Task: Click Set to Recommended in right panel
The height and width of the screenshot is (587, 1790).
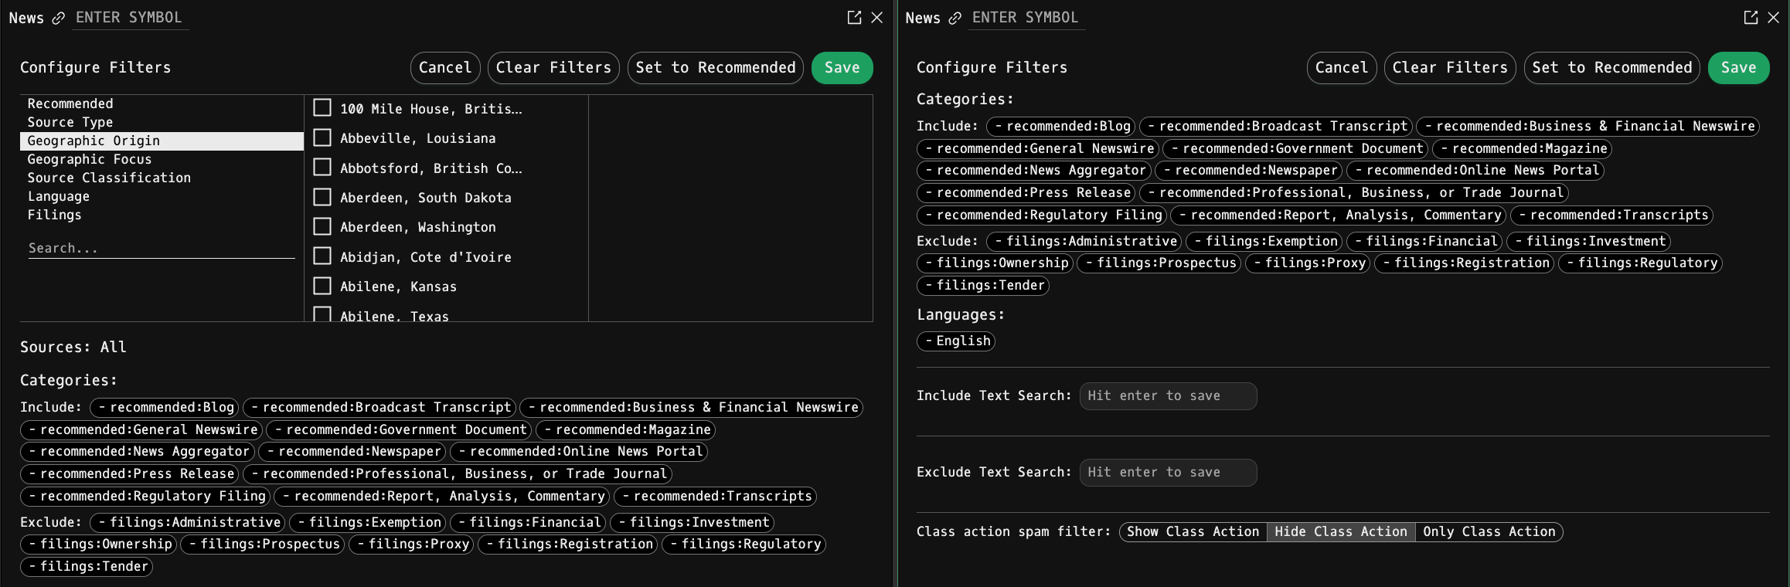Action: (1612, 67)
